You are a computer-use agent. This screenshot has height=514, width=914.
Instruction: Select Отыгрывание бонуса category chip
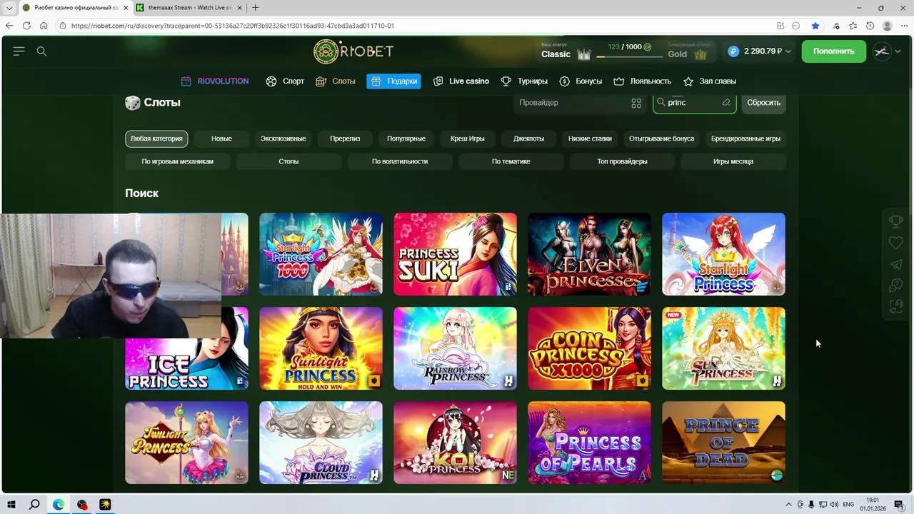(x=661, y=138)
